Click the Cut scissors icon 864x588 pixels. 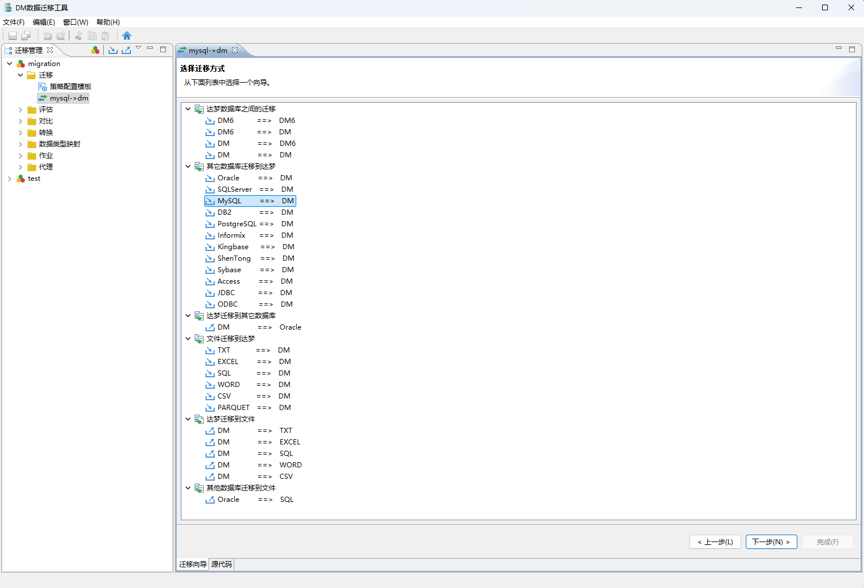pyautogui.click(x=79, y=36)
